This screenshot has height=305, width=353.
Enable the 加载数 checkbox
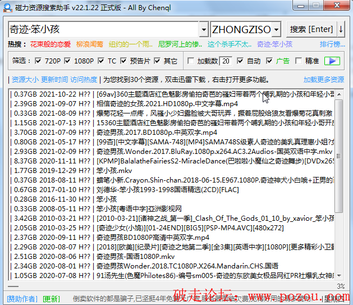tap(191, 61)
